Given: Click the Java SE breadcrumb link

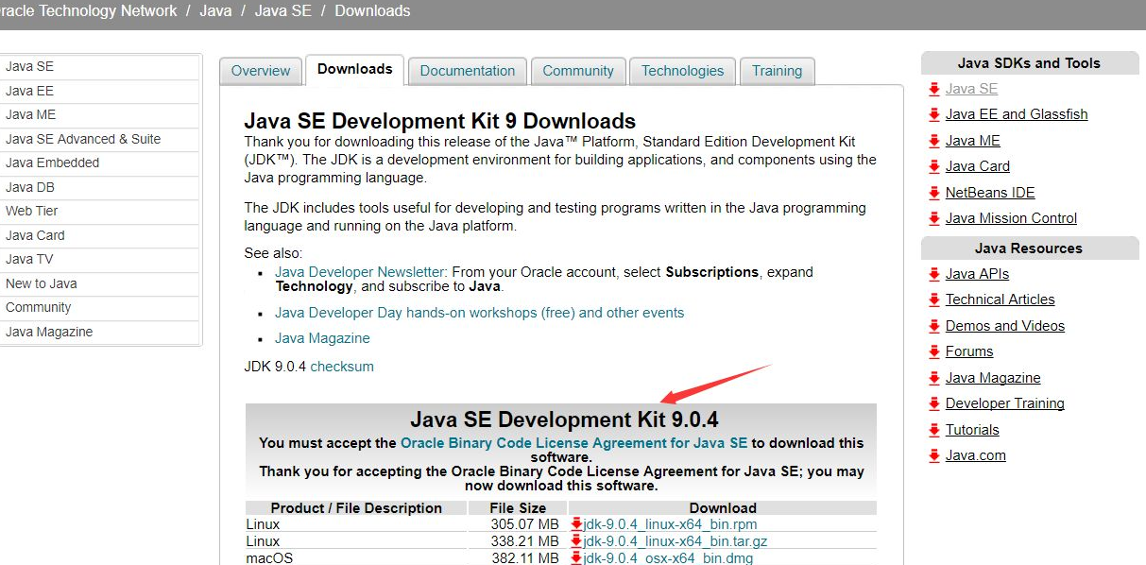Looking at the screenshot, I should pyautogui.click(x=283, y=11).
